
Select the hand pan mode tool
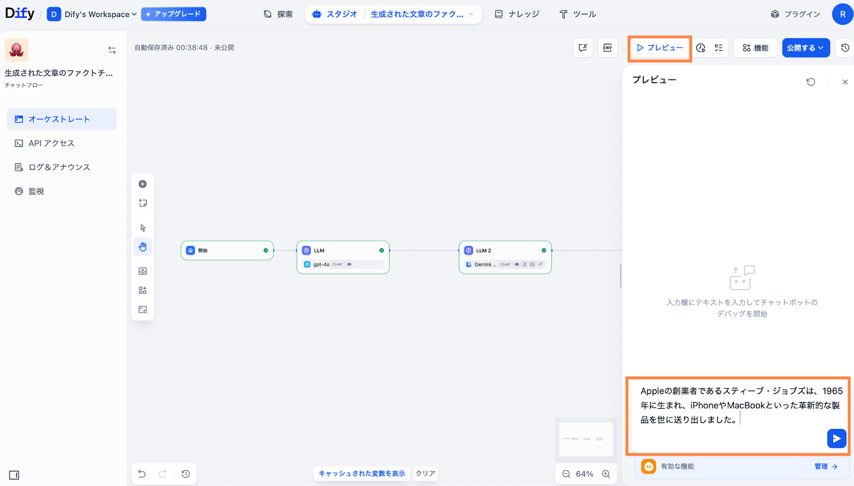point(143,247)
